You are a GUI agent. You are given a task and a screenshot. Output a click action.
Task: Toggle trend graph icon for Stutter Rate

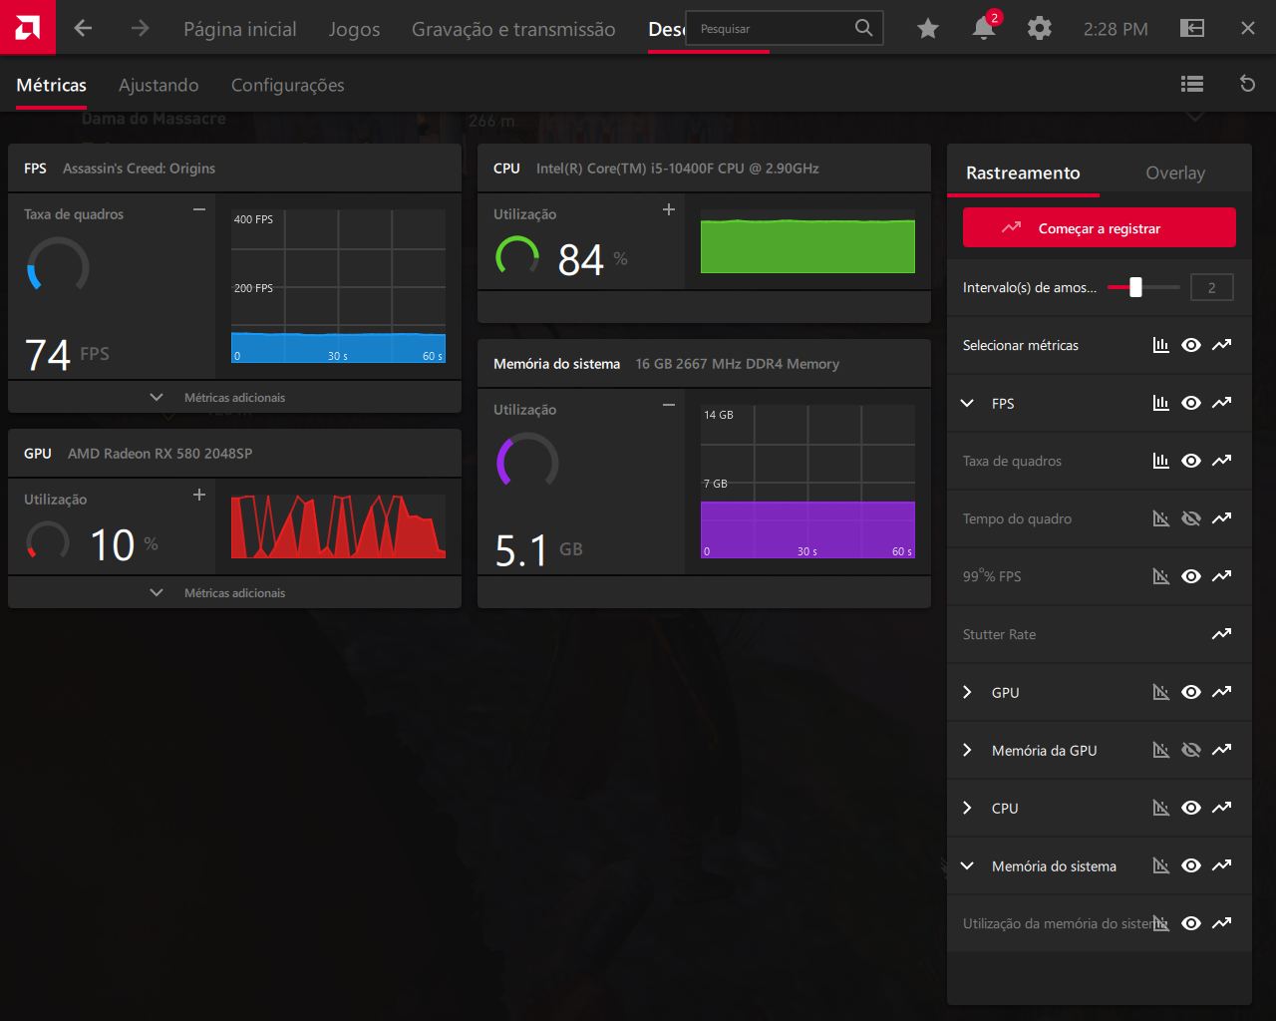coord(1221,634)
